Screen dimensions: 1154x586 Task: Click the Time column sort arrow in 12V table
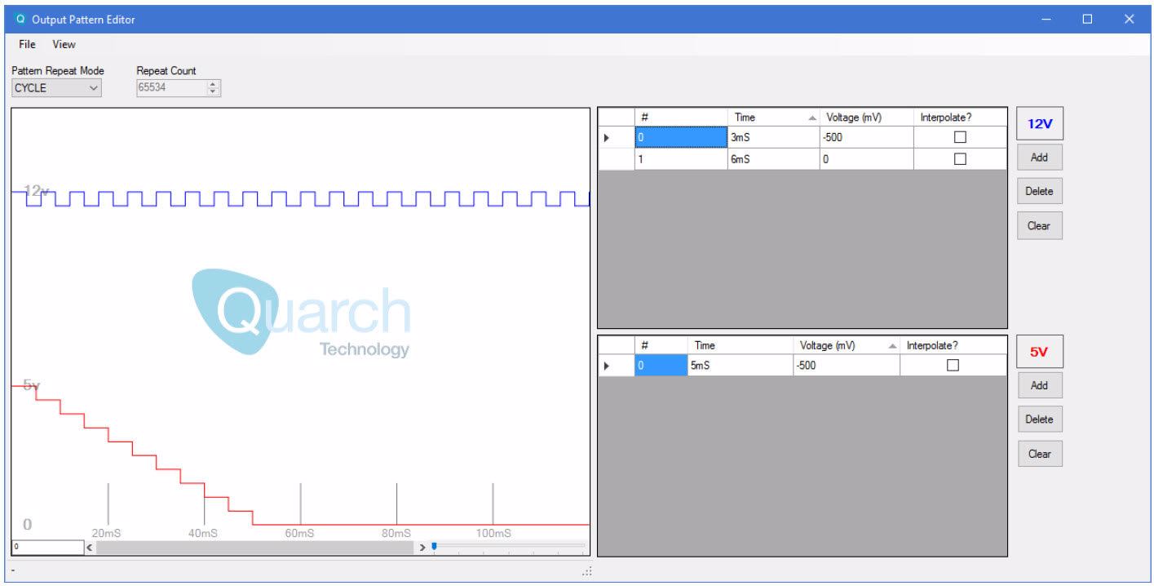[x=811, y=118]
